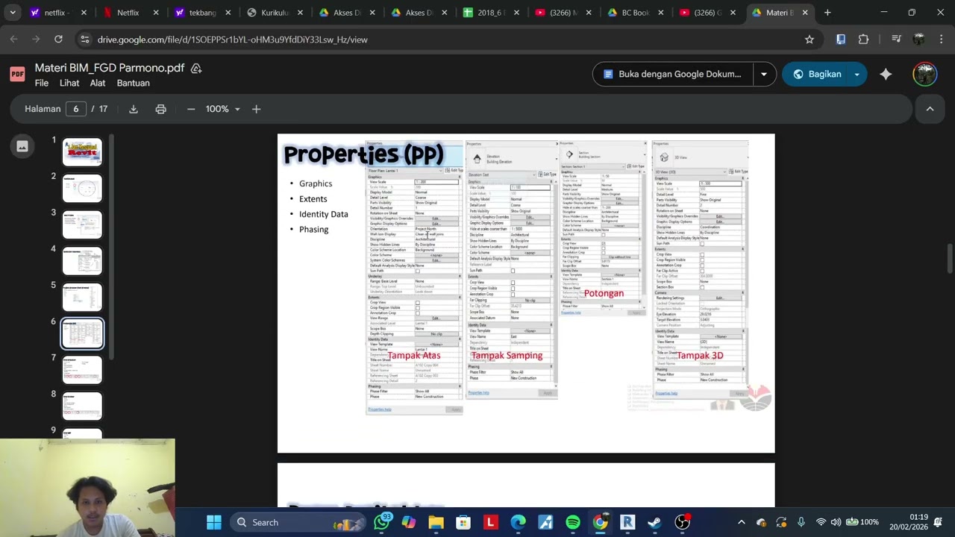This screenshot has height=537, width=955.
Task: Close the Materi BIM tab
Action: [805, 13]
